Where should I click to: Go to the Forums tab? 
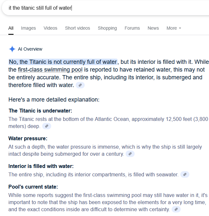click(132, 28)
